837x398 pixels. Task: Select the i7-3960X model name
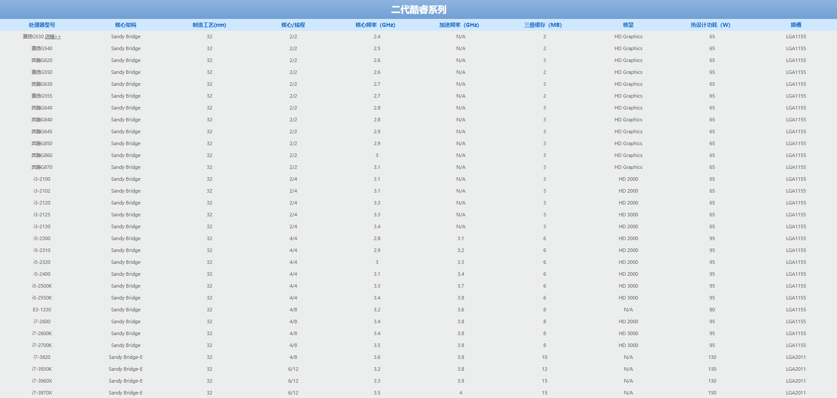(42, 381)
